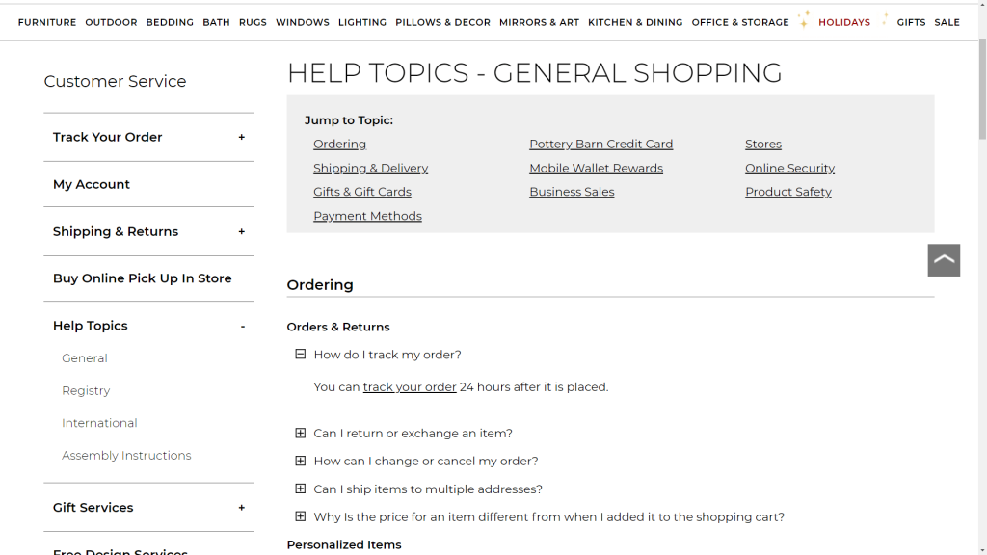The height and width of the screenshot is (555, 987).
Task: Expand 'How can I change or cancel my order?'
Action: coord(301,462)
